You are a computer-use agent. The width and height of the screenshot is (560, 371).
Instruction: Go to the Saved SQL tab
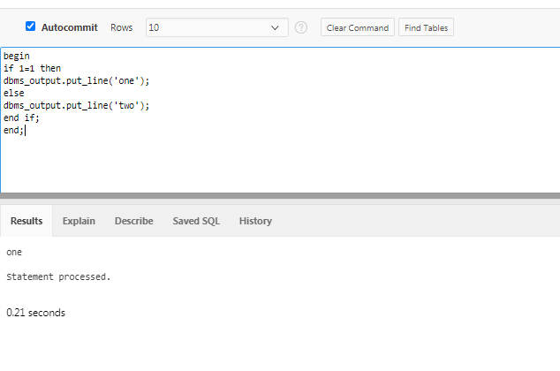(196, 221)
